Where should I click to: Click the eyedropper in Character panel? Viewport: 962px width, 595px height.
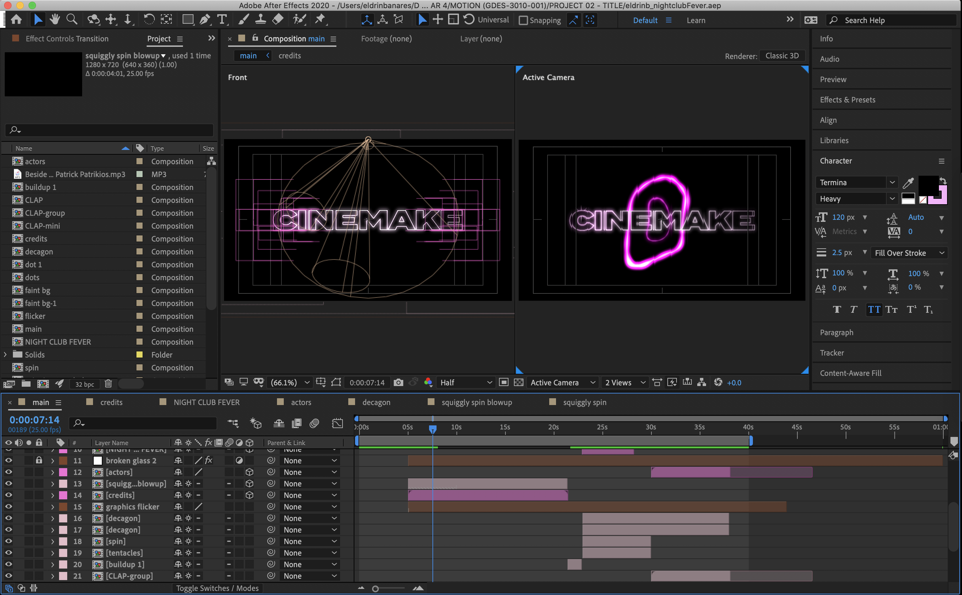(908, 183)
